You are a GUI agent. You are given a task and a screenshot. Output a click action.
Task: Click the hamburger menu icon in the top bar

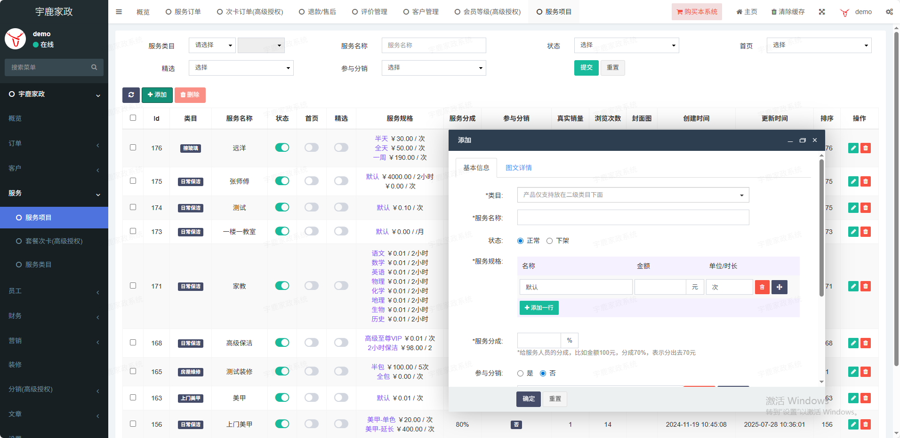click(x=119, y=12)
